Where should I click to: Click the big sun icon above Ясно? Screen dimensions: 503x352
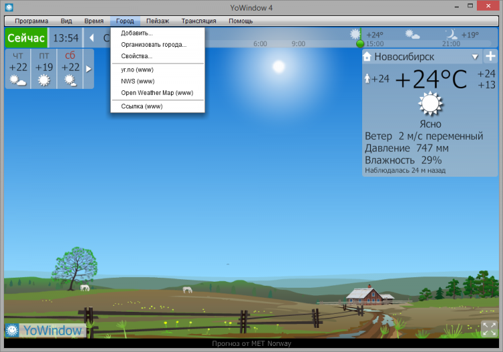click(x=430, y=104)
